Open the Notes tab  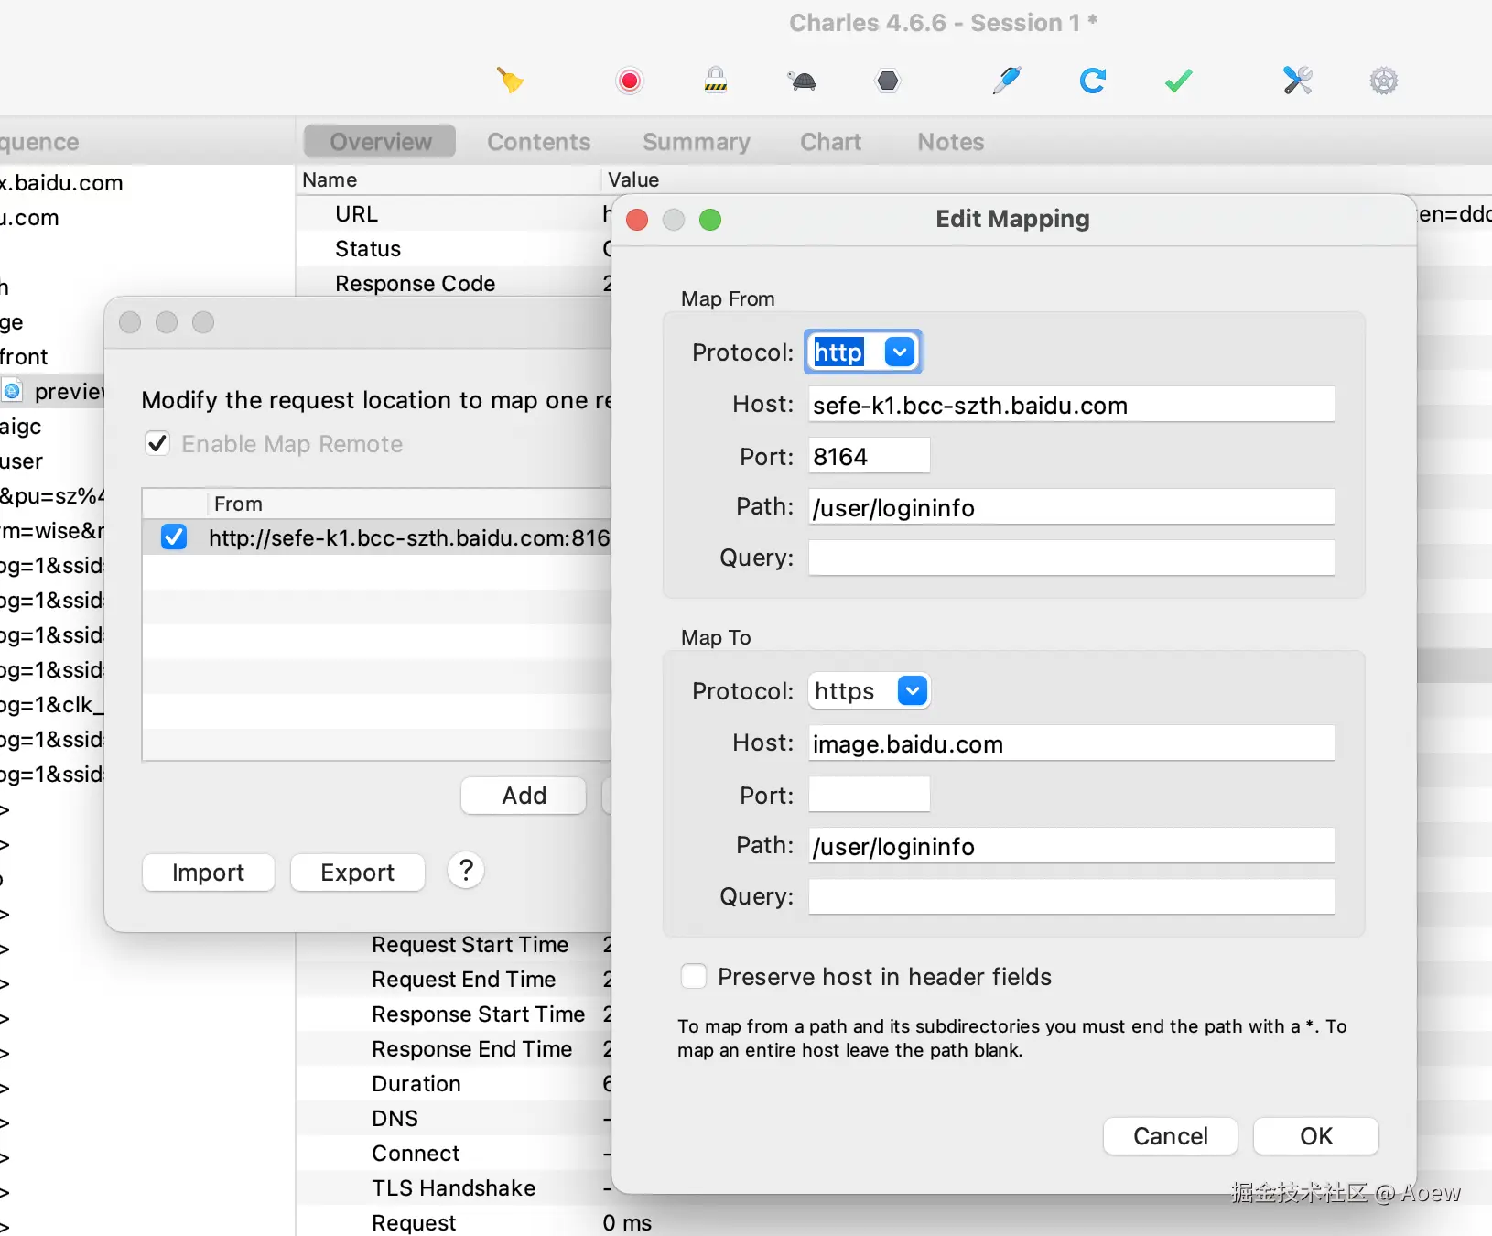click(x=951, y=142)
